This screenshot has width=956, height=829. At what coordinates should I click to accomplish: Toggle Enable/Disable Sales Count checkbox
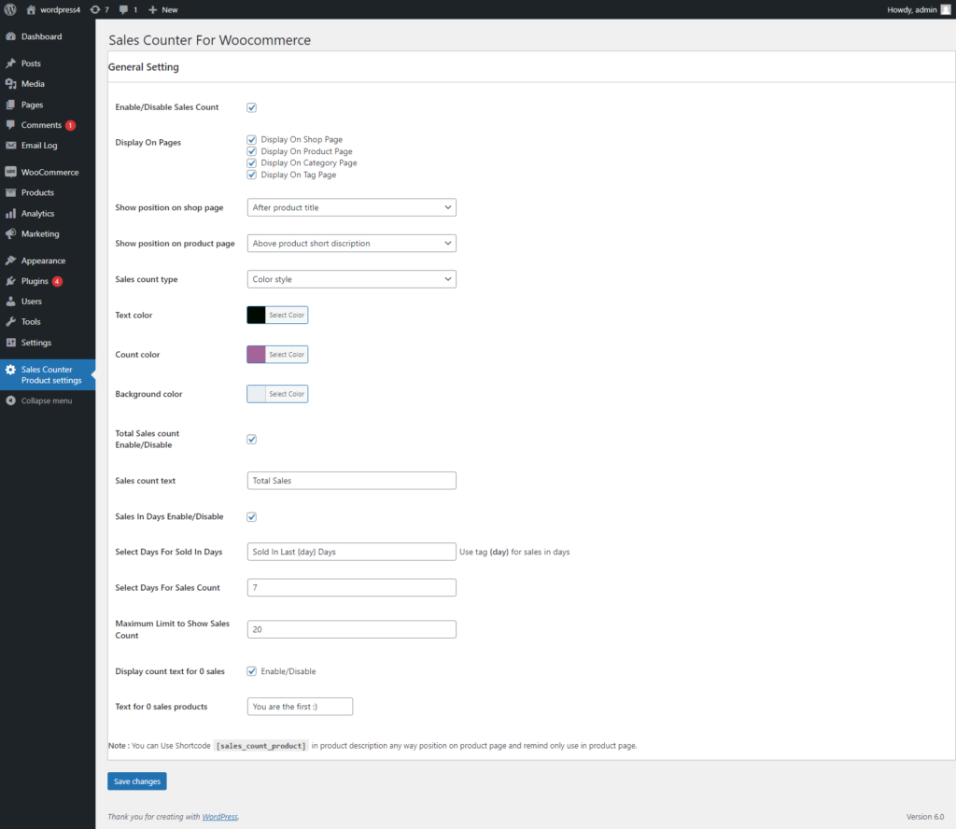[251, 107]
